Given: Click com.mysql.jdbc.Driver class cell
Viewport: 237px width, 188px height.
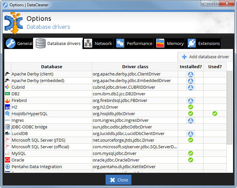Looking at the screenshot, I should [135, 153].
